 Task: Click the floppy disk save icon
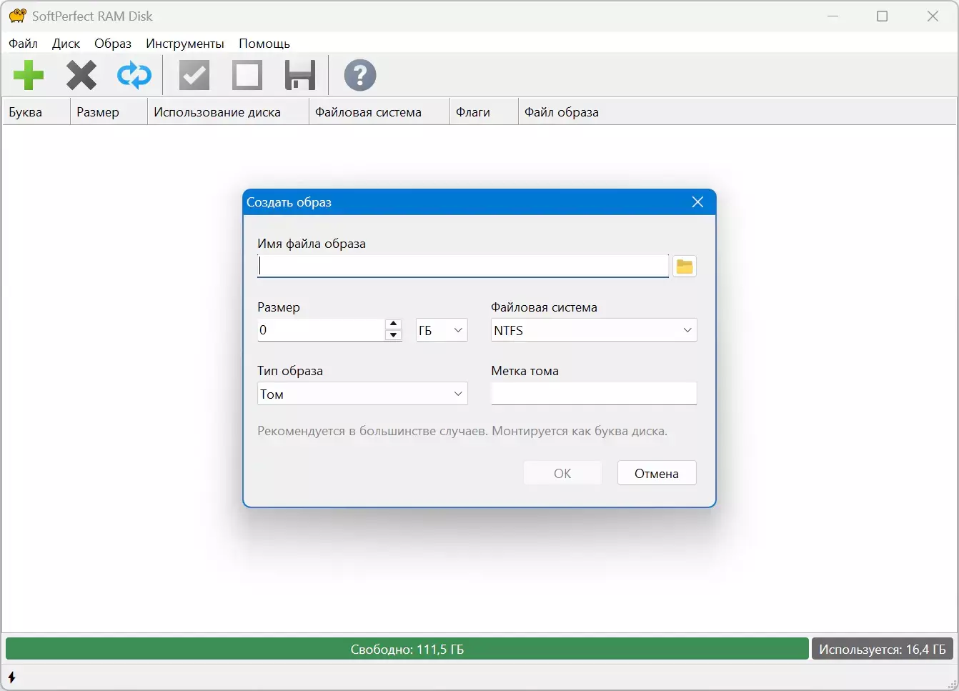(300, 75)
